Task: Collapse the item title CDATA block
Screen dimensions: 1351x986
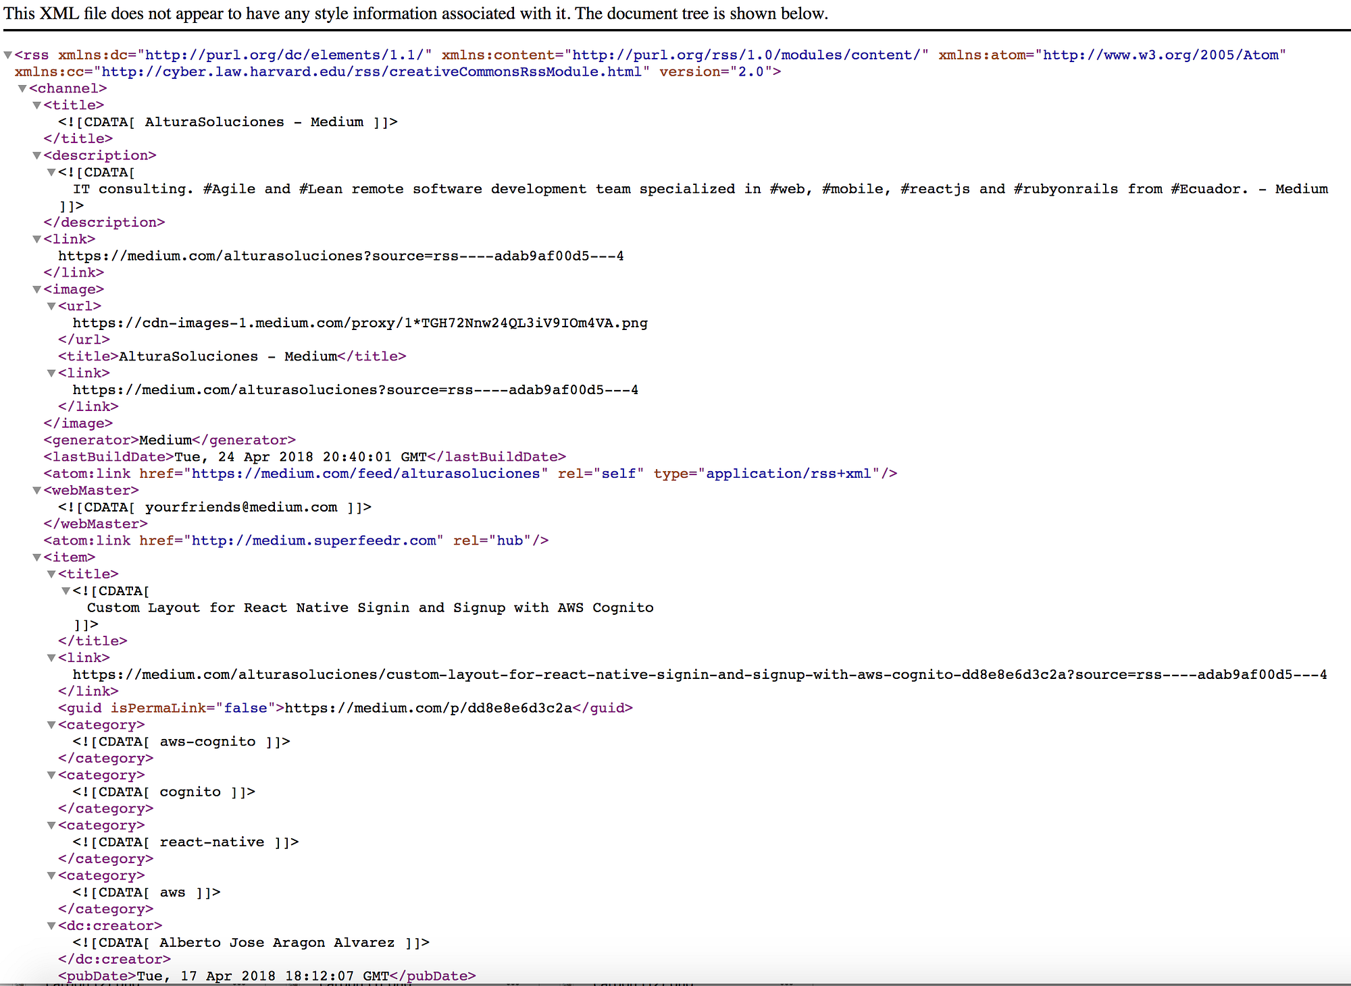Action: point(66,591)
